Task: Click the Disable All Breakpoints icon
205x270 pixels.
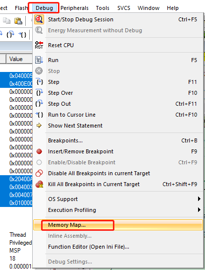Action: click(x=39, y=173)
